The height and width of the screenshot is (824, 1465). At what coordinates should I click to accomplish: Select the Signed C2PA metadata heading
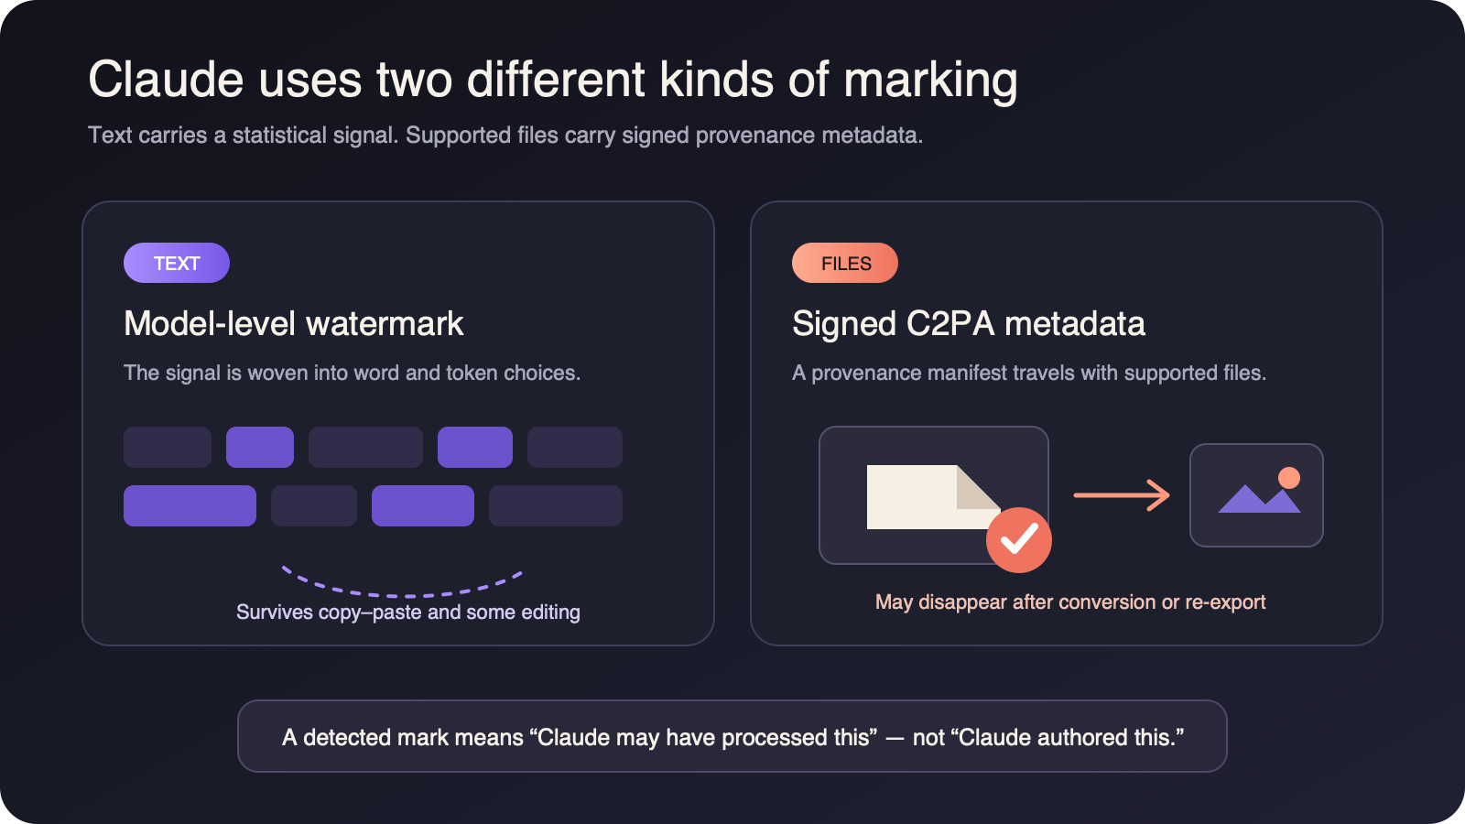point(969,323)
